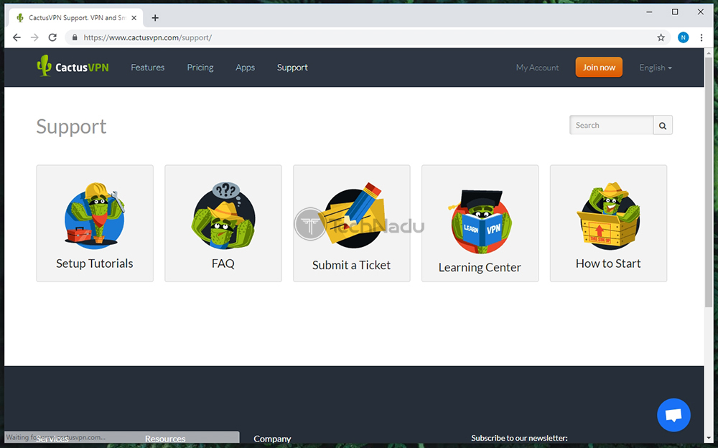This screenshot has height=448, width=718.
Task: Open the FAQ text link
Action: click(223, 264)
